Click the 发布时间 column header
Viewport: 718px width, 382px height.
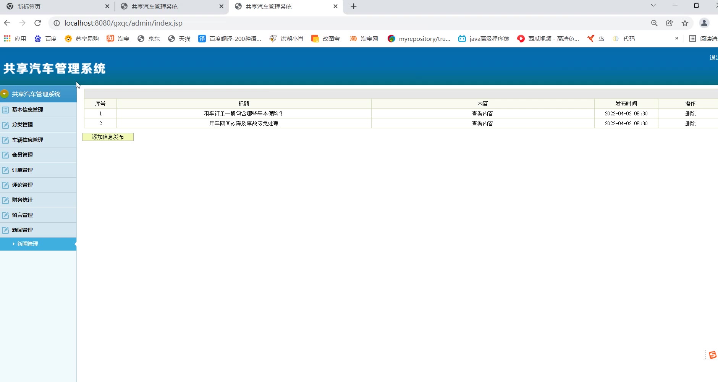click(626, 104)
